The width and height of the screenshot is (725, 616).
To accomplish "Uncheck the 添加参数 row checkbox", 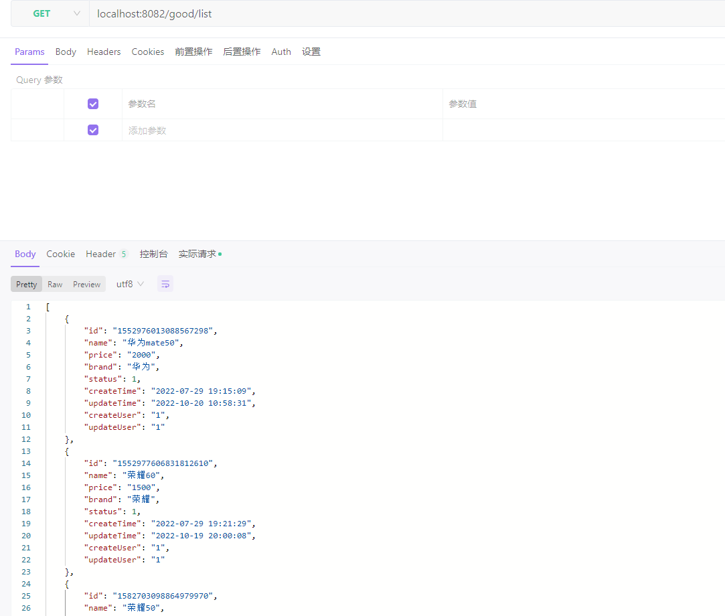I will (93, 130).
